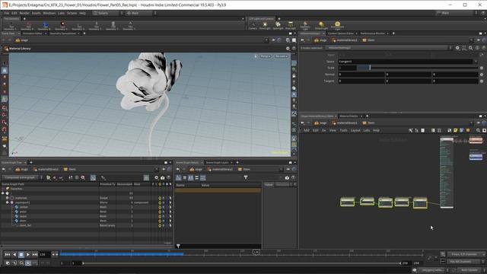487x274 pixels.
Task: Jump to first frame on the timeline
Action: pos(8,254)
